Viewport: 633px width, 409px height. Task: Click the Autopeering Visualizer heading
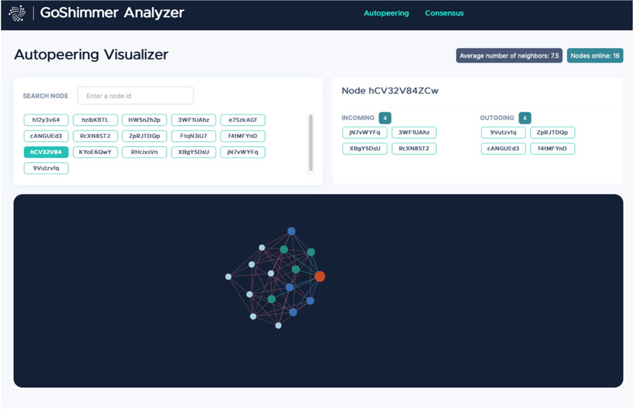click(x=91, y=54)
